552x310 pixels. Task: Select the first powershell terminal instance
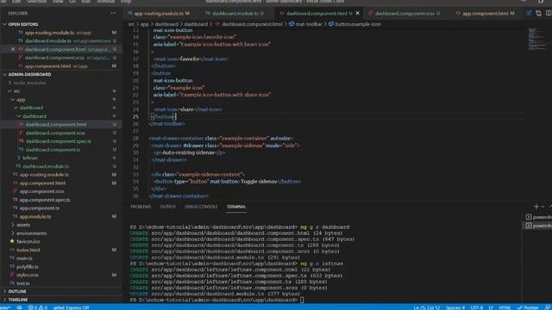click(538, 217)
